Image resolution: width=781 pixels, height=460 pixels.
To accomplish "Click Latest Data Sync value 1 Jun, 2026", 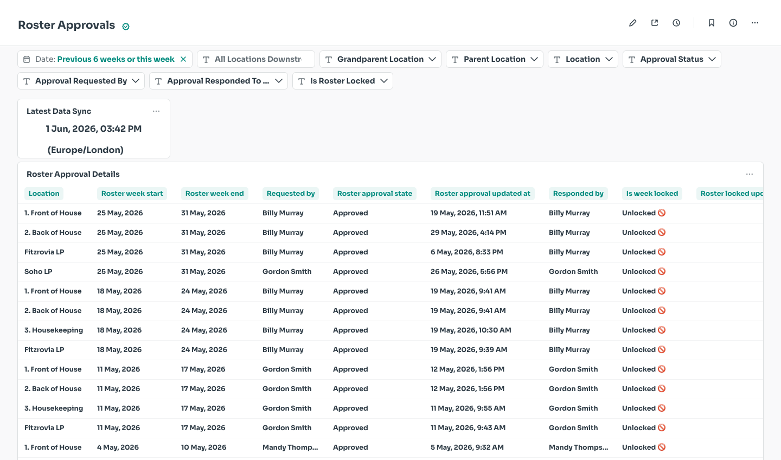I will tap(94, 129).
